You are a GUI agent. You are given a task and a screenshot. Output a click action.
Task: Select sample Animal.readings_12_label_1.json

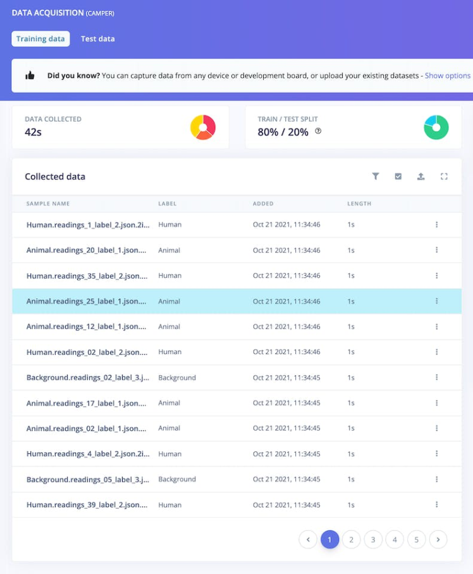87,327
